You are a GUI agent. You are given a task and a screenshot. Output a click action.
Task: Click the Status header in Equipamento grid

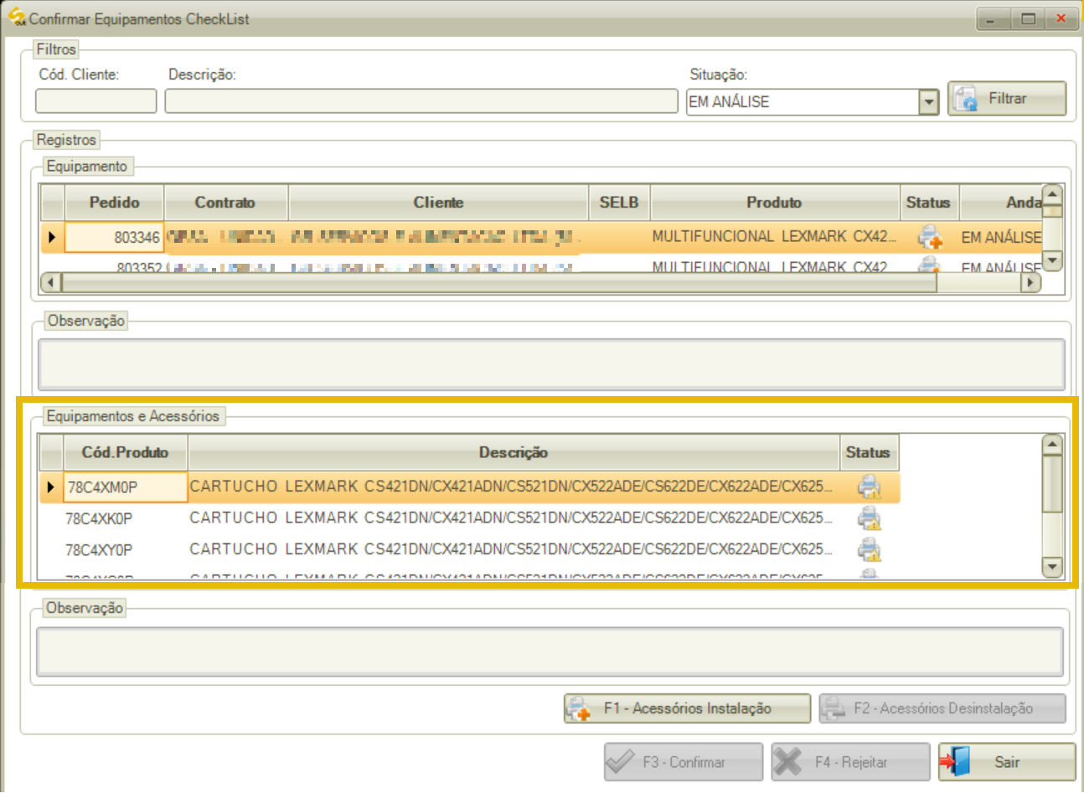[x=928, y=203]
